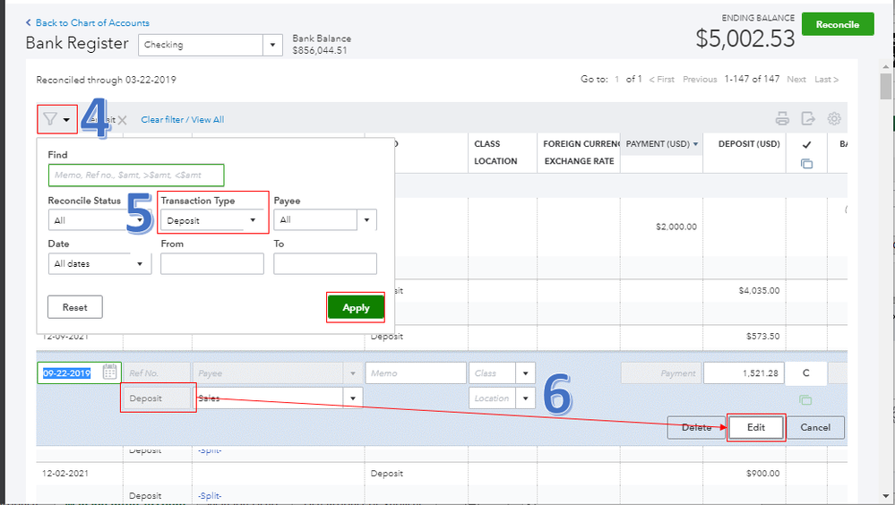Click the Find search input field
The height and width of the screenshot is (505, 895).
[x=136, y=175]
